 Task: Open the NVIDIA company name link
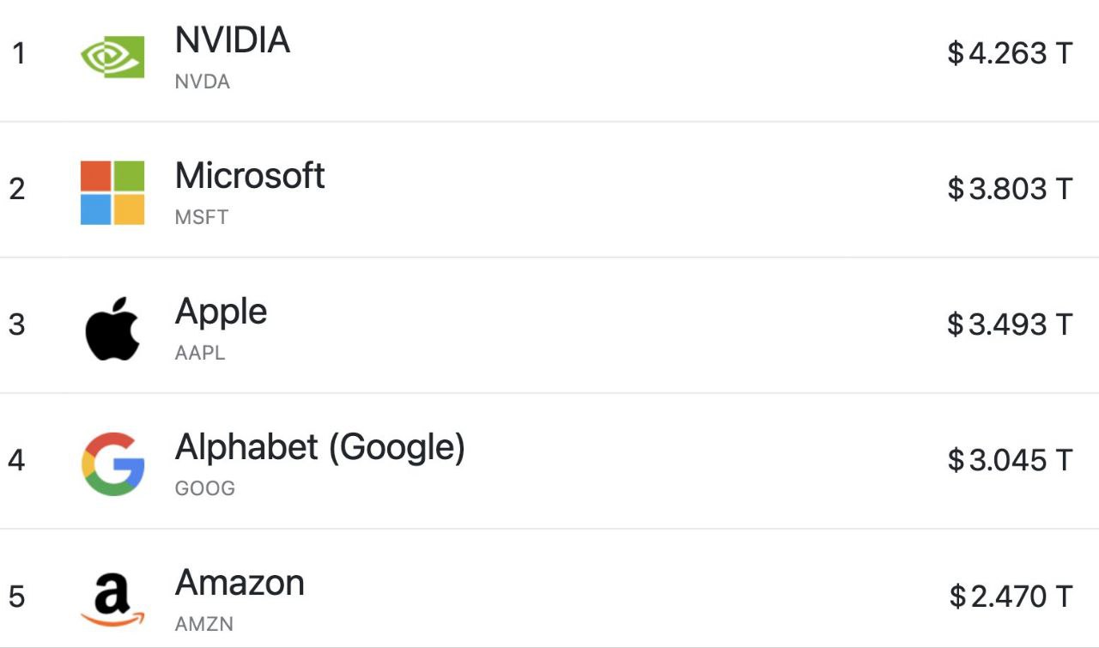click(x=233, y=40)
